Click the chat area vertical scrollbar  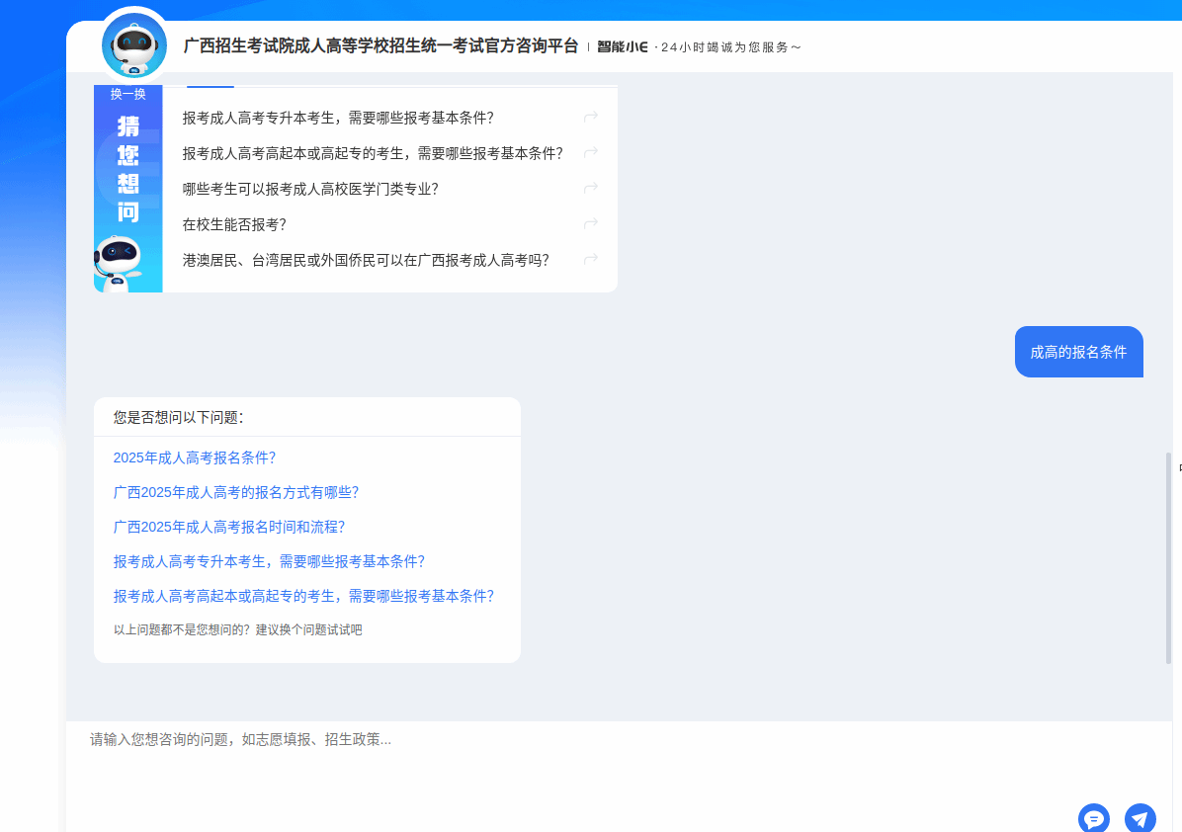(1168, 558)
